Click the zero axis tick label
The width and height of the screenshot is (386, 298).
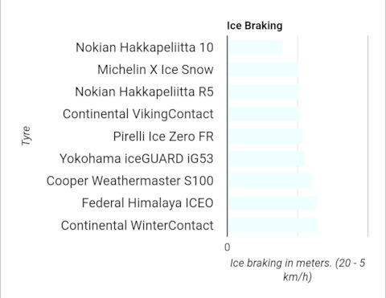click(228, 247)
